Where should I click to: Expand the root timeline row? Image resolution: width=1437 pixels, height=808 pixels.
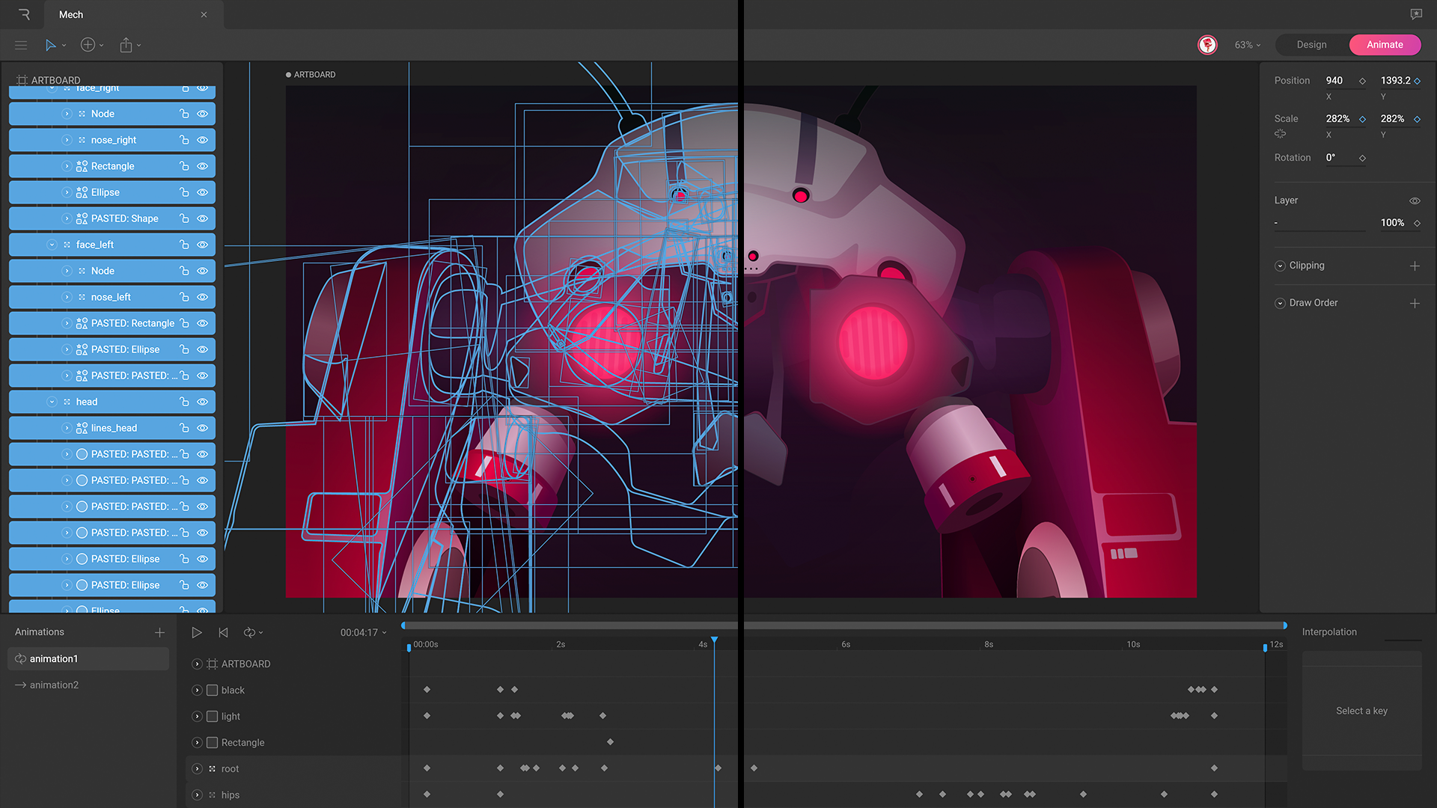coord(197,769)
